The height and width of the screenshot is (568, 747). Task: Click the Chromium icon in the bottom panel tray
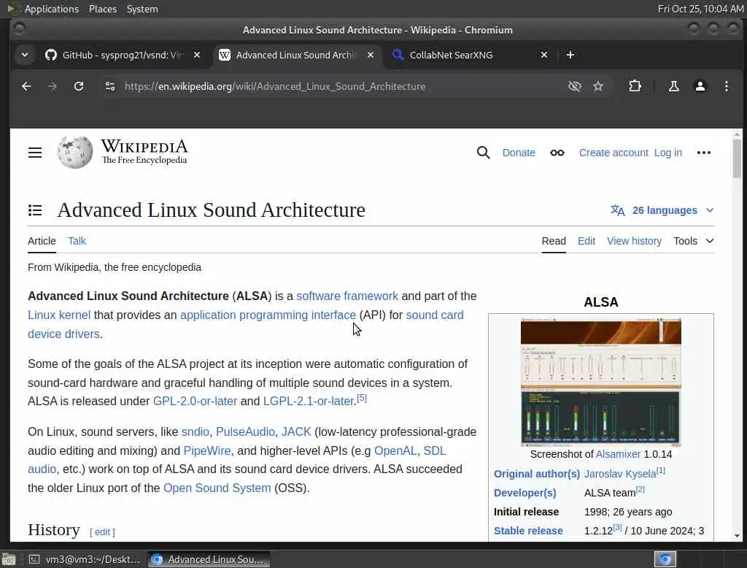click(x=665, y=559)
